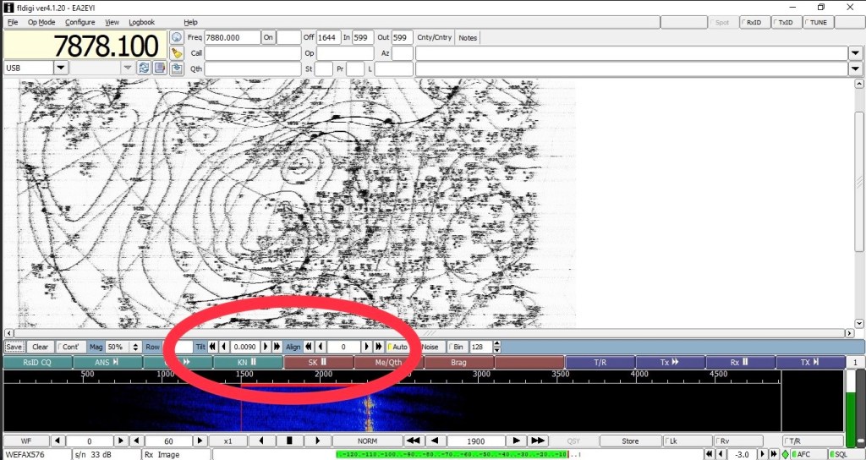The height and width of the screenshot is (460, 866).
Task: Click the QRZ web lookup globe icon
Action: [x=177, y=37]
